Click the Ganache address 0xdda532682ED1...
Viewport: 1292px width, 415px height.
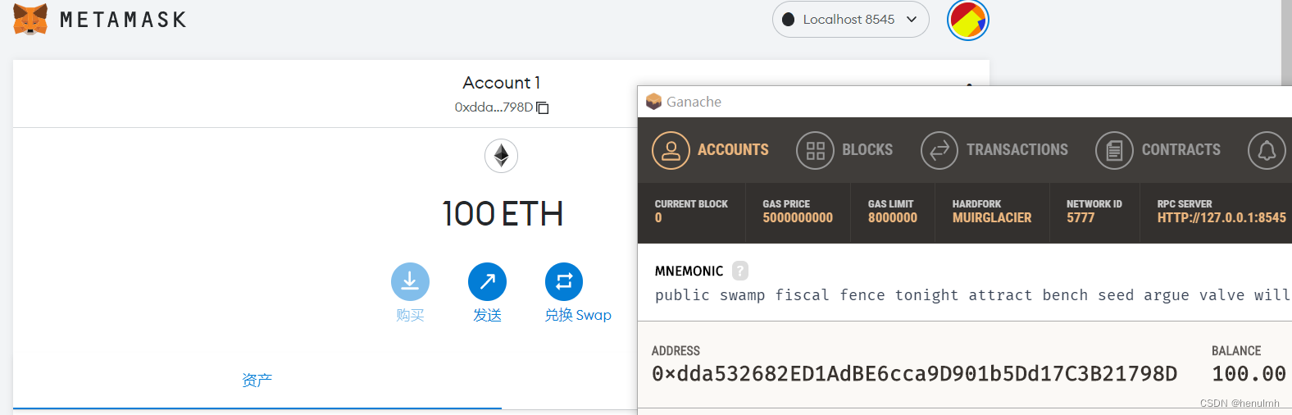914,374
